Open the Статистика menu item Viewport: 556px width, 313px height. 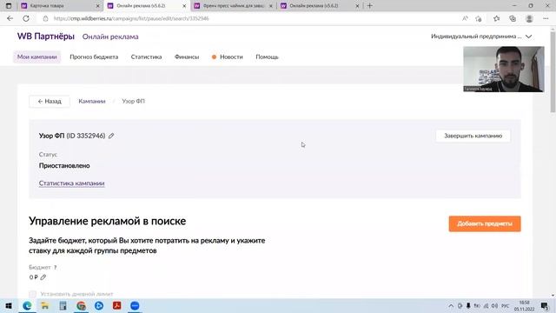click(x=146, y=57)
